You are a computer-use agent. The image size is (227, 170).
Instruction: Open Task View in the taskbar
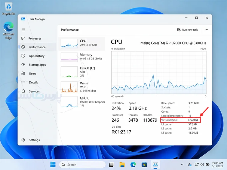[x=112, y=165]
